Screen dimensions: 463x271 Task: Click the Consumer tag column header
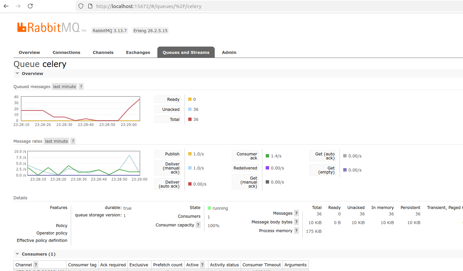tap(82, 265)
